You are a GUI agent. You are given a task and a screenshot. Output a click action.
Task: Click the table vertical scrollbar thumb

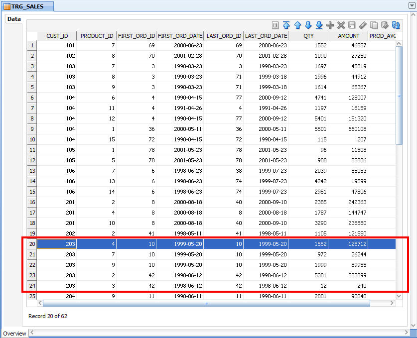[x=399, y=96]
